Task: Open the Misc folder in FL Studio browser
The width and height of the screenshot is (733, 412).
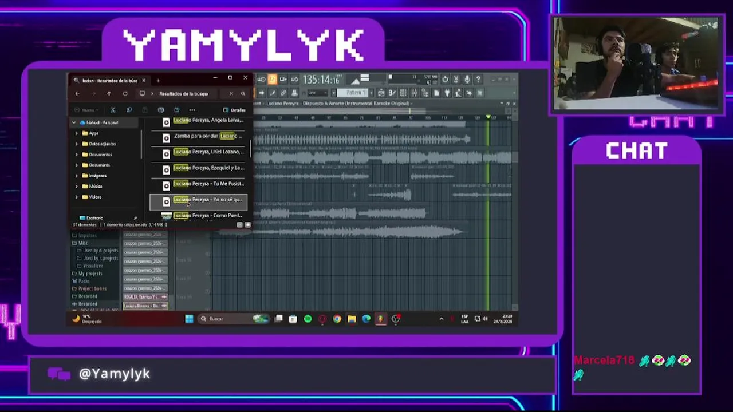Action: click(x=80, y=243)
